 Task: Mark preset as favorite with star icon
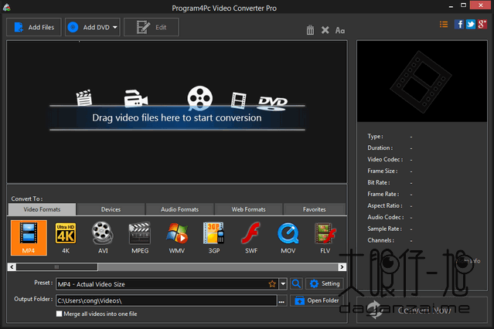point(272,284)
